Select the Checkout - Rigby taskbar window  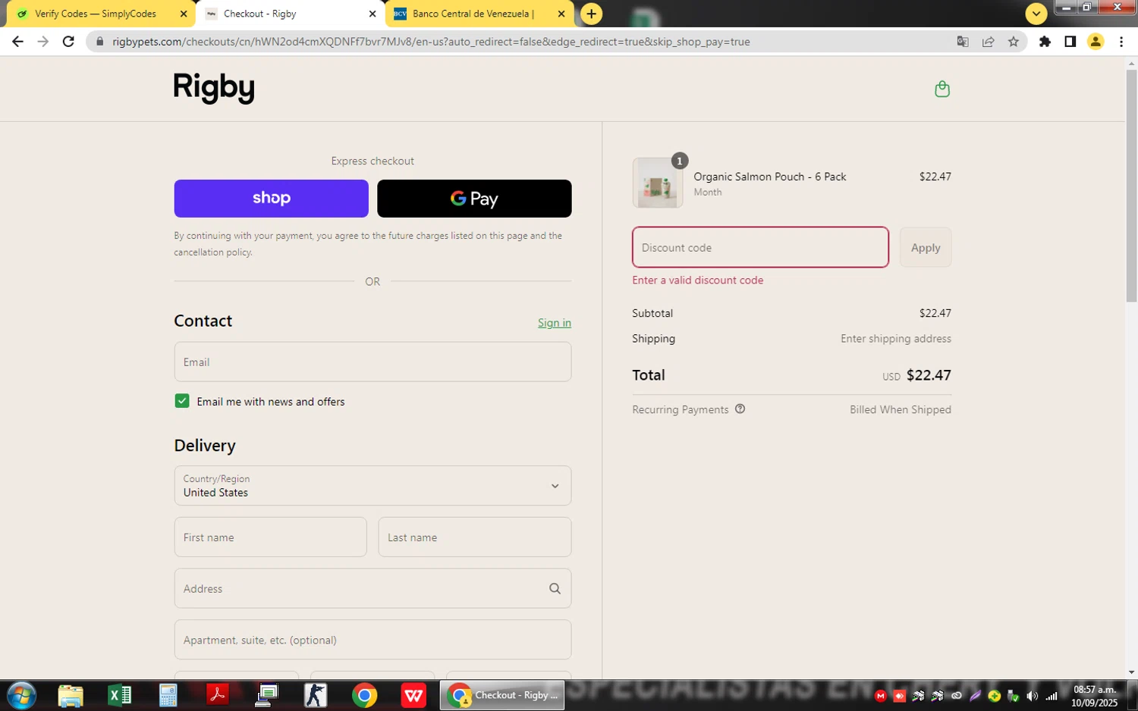[x=502, y=695]
